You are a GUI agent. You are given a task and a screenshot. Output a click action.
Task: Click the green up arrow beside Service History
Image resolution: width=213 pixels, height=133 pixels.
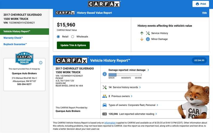[x=142, y=33]
